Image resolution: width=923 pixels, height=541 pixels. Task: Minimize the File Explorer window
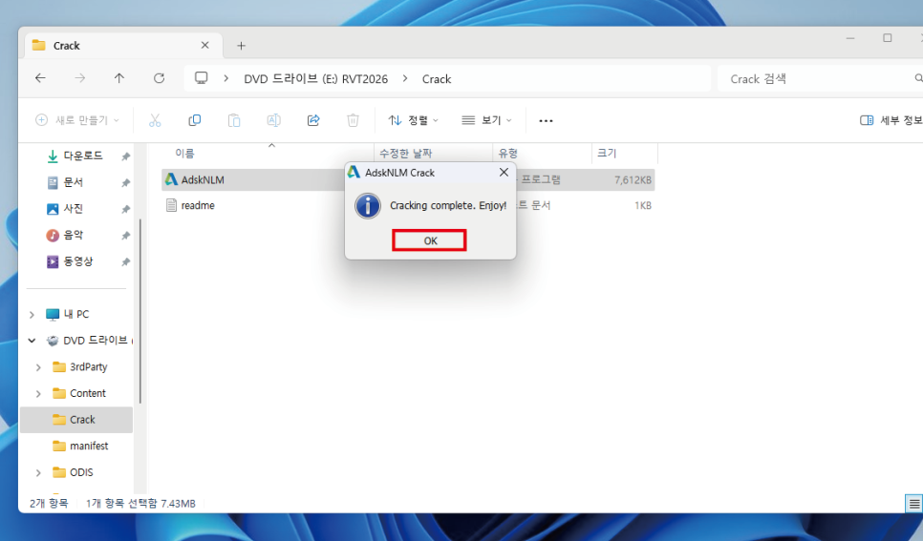tap(850, 38)
